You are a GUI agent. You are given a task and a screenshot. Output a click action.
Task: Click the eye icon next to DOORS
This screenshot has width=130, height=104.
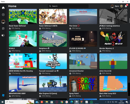[x=85, y=48]
